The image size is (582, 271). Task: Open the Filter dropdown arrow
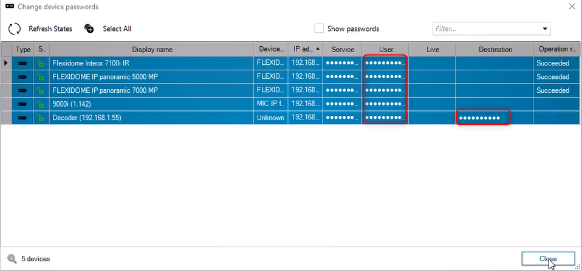[545, 28]
